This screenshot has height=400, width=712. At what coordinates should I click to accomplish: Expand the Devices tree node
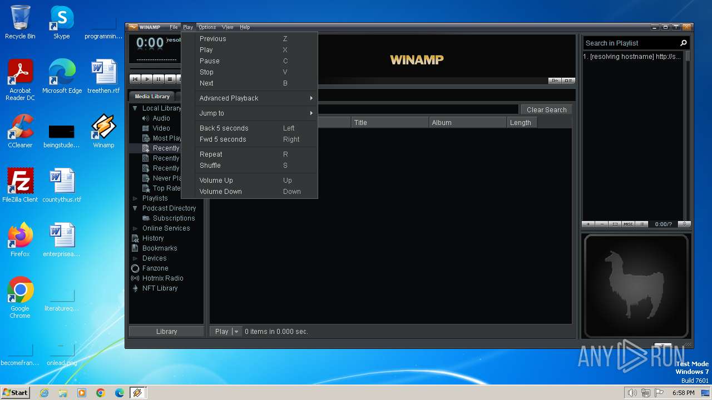[x=135, y=258]
